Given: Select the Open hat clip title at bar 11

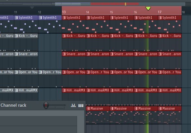Looking at the screenshot, I should [28, 72].
